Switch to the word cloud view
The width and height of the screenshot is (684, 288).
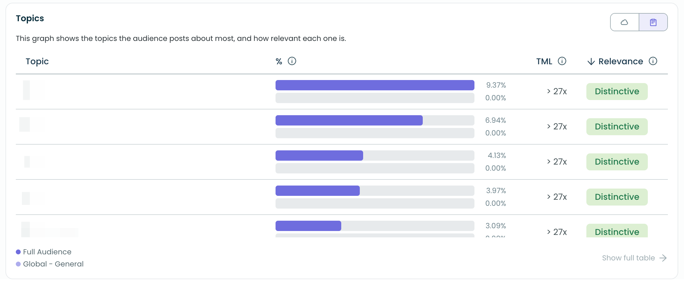[624, 22]
